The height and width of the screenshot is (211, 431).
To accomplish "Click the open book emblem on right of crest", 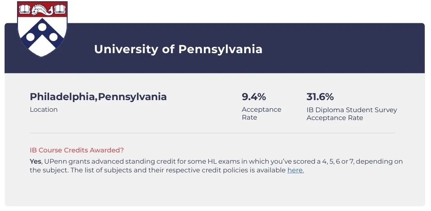I will [60, 10].
